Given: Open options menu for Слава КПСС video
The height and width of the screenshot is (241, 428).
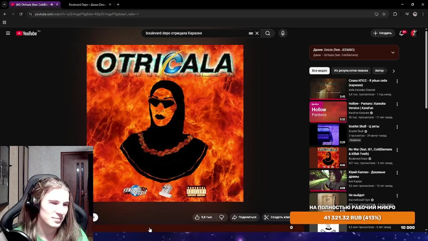Looking at the screenshot, I should coord(397,81).
